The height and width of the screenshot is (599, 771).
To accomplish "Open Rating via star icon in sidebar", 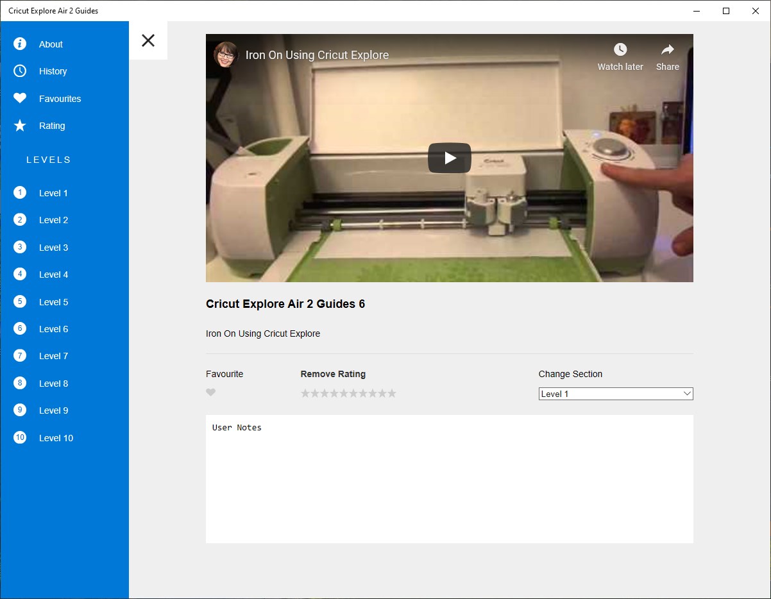I will click(x=20, y=126).
